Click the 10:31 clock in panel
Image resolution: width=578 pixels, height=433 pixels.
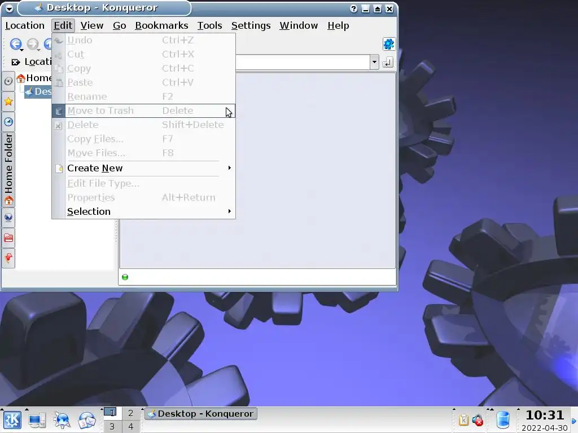click(x=545, y=416)
